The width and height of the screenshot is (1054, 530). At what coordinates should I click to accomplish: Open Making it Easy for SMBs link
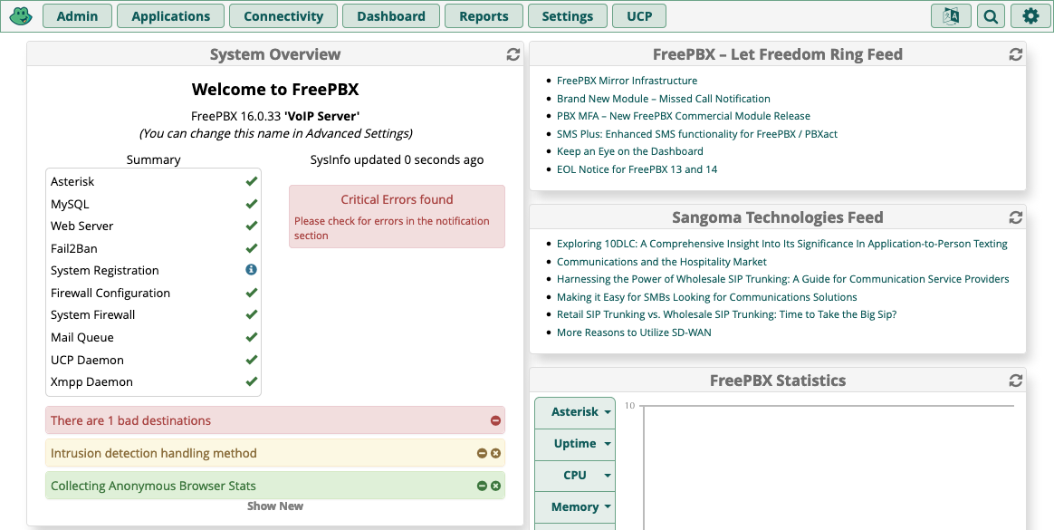tap(706, 296)
